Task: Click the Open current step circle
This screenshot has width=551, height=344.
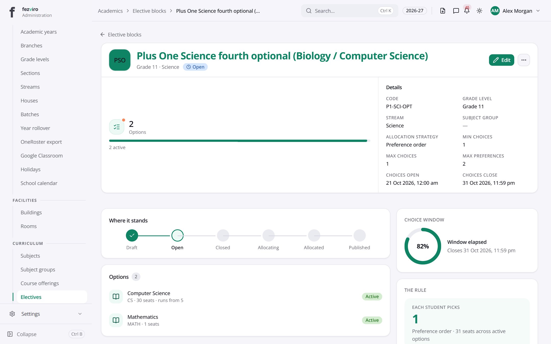Action: pos(177,235)
